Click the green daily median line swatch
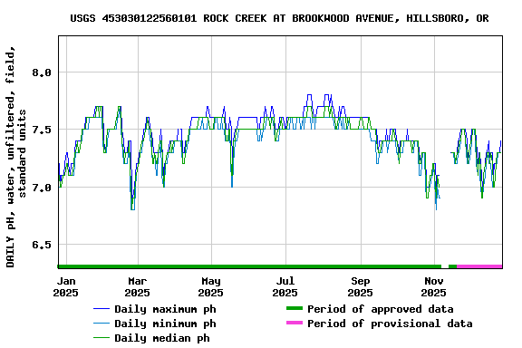 [101, 338]
